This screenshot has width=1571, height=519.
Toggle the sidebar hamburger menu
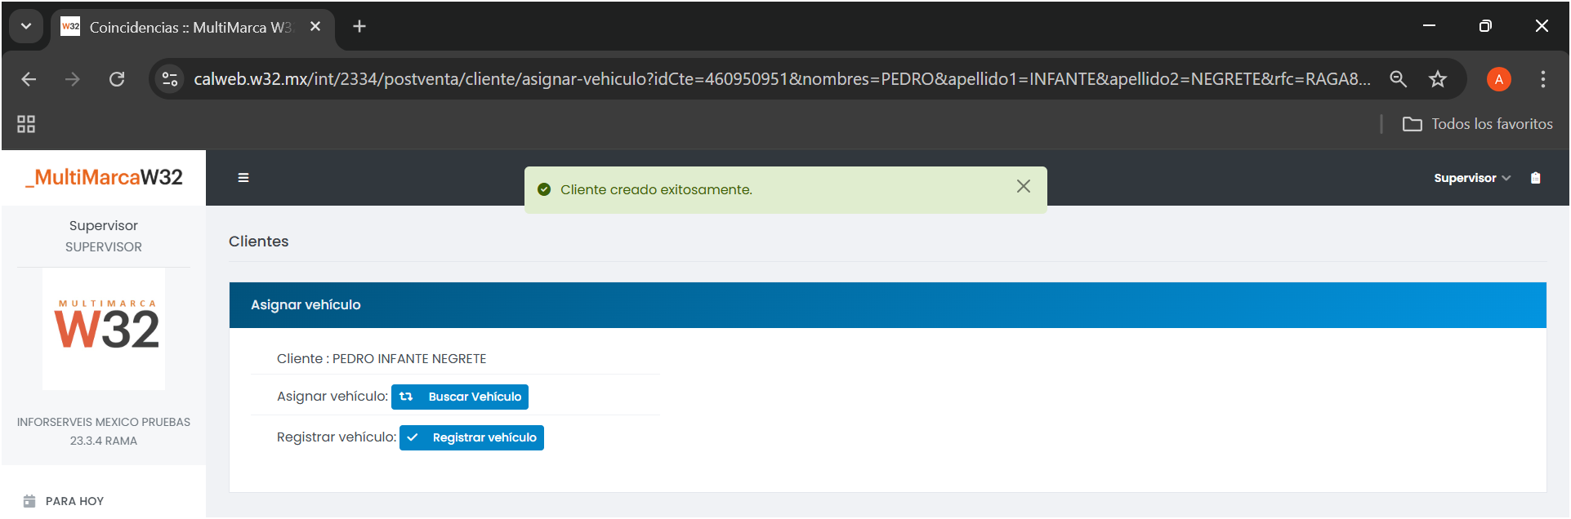click(x=243, y=178)
